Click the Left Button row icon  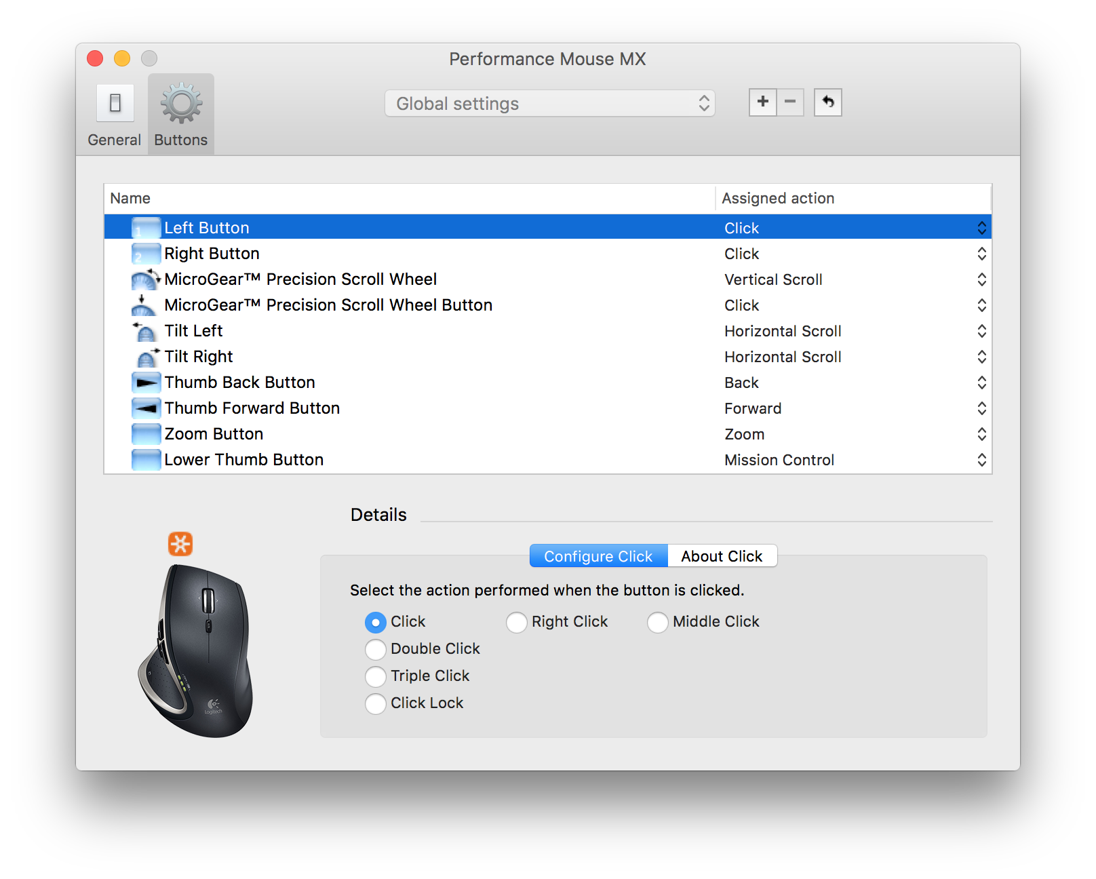coord(146,228)
